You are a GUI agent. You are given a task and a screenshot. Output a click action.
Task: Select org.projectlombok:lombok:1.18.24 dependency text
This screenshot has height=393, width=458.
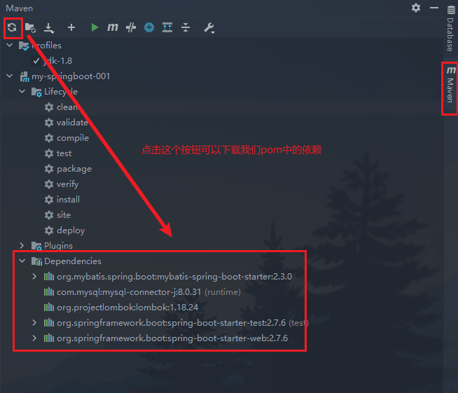[127, 308]
